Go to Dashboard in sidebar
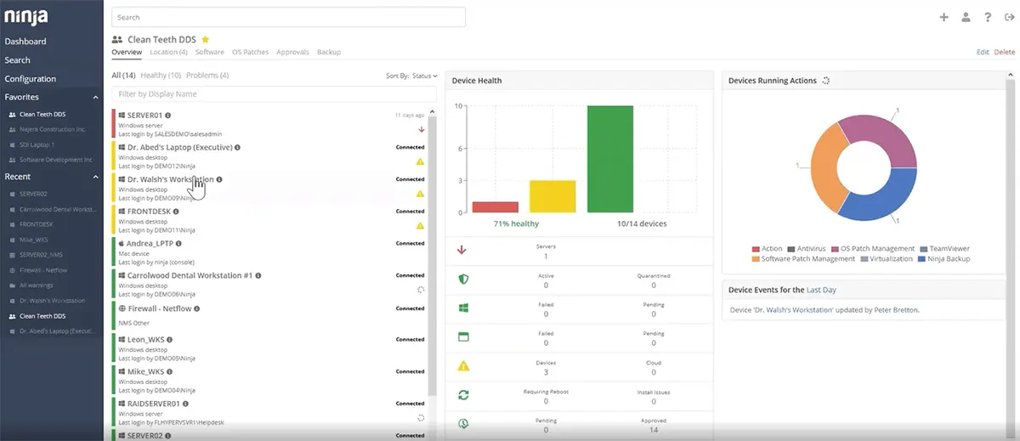The height and width of the screenshot is (441, 1020). click(25, 41)
